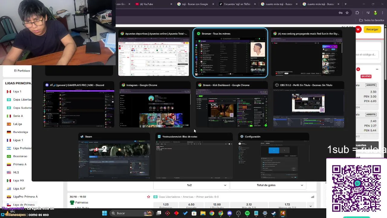Open Chrome media controls icon
This screenshot has height=218, width=387.
(x=368, y=13)
